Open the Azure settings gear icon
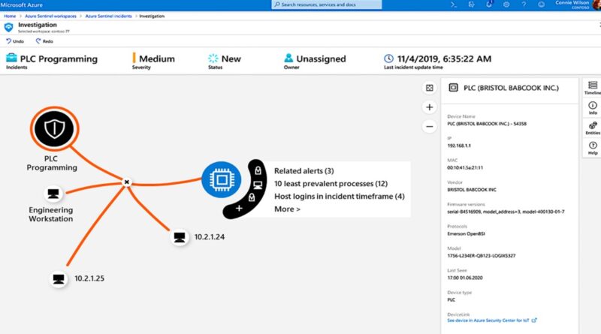Viewport: 601px width, 334px height. point(506,5)
